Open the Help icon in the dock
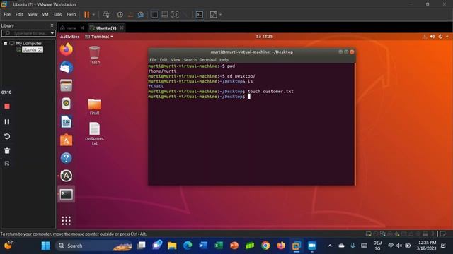453x254 pixels. click(x=66, y=158)
